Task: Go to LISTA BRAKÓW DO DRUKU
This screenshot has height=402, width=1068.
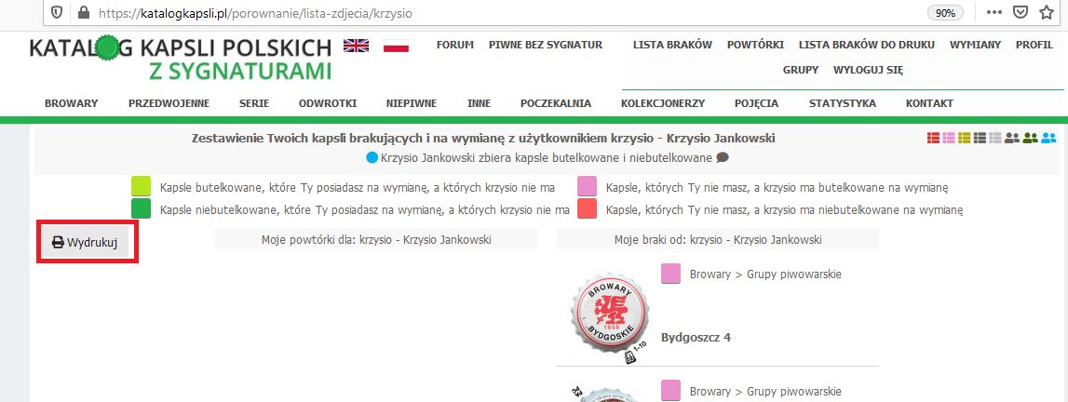Action: point(866,44)
